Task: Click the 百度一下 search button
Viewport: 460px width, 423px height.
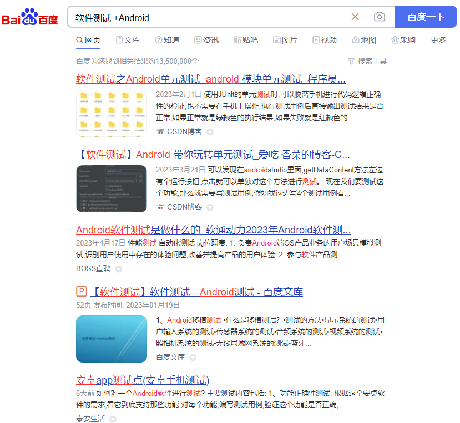Action: pos(426,17)
